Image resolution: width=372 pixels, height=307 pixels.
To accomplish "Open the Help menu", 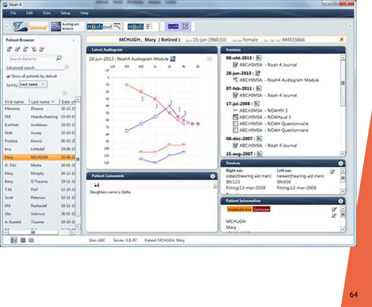I will click(x=84, y=13).
